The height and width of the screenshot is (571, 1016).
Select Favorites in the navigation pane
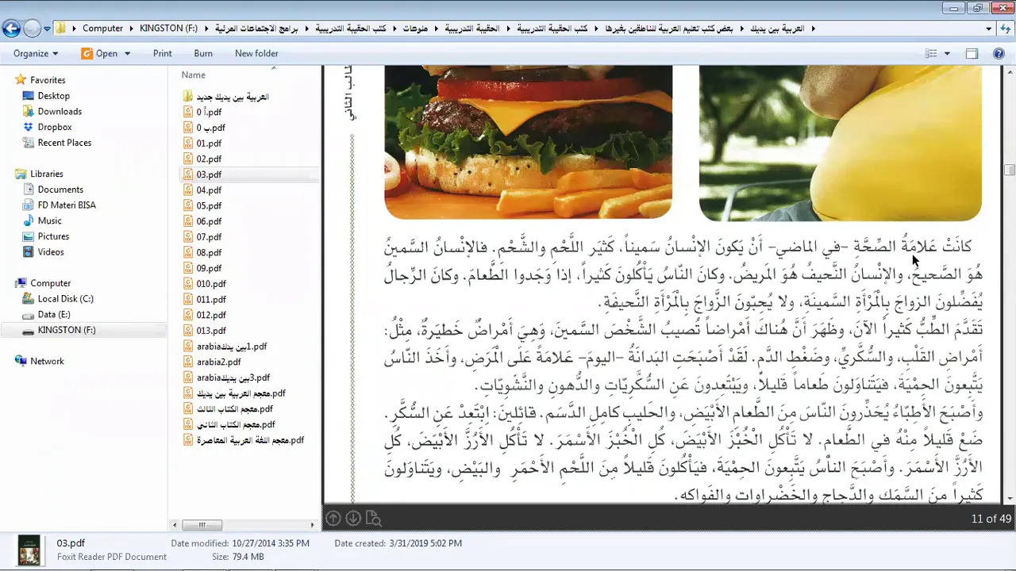coord(48,80)
